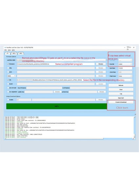Expand the Chip Erase False dropdown
Image resolution: width=139 pixels, height=196 pixels.
(125, 76)
